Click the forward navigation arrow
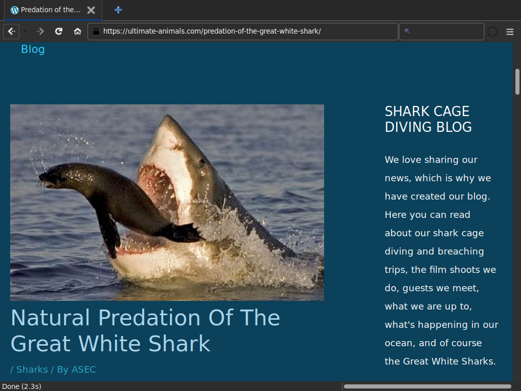521x391 pixels. (41, 32)
